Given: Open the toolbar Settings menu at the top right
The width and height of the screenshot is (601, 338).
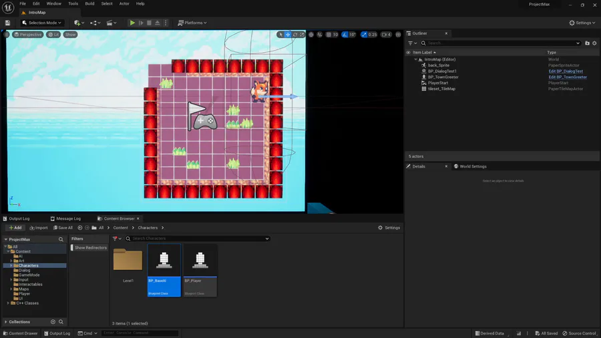Looking at the screenshot, I should click(x=582, y=23).
